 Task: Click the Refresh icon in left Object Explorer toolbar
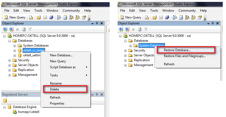tap(23, 29)
